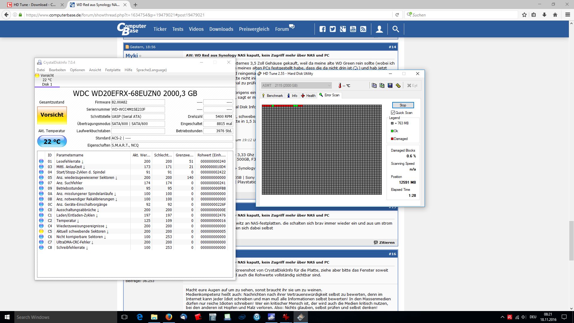Click the ComputerBase search magnifier icon
574x323 pixels.
tap(396, 29)
